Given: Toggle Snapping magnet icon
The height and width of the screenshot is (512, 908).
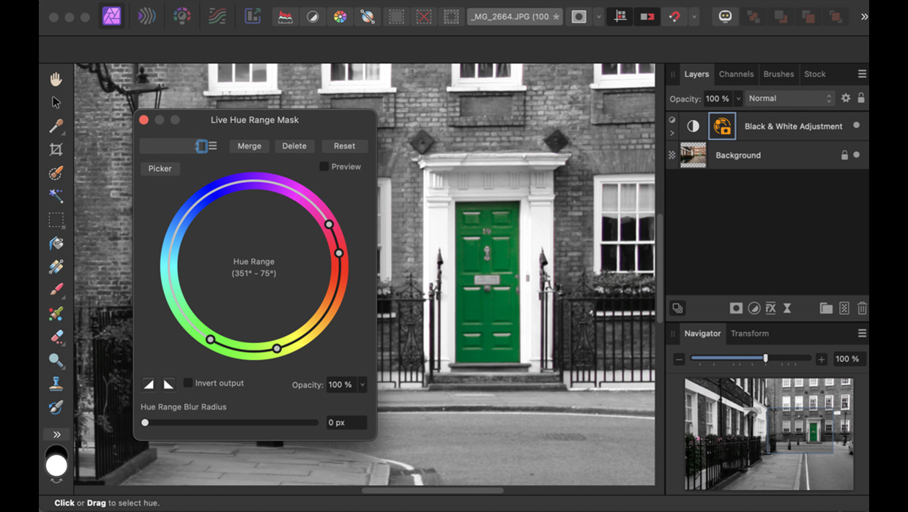Looking at the screenshot, I should pyautogui.click(x=674, y=16).
